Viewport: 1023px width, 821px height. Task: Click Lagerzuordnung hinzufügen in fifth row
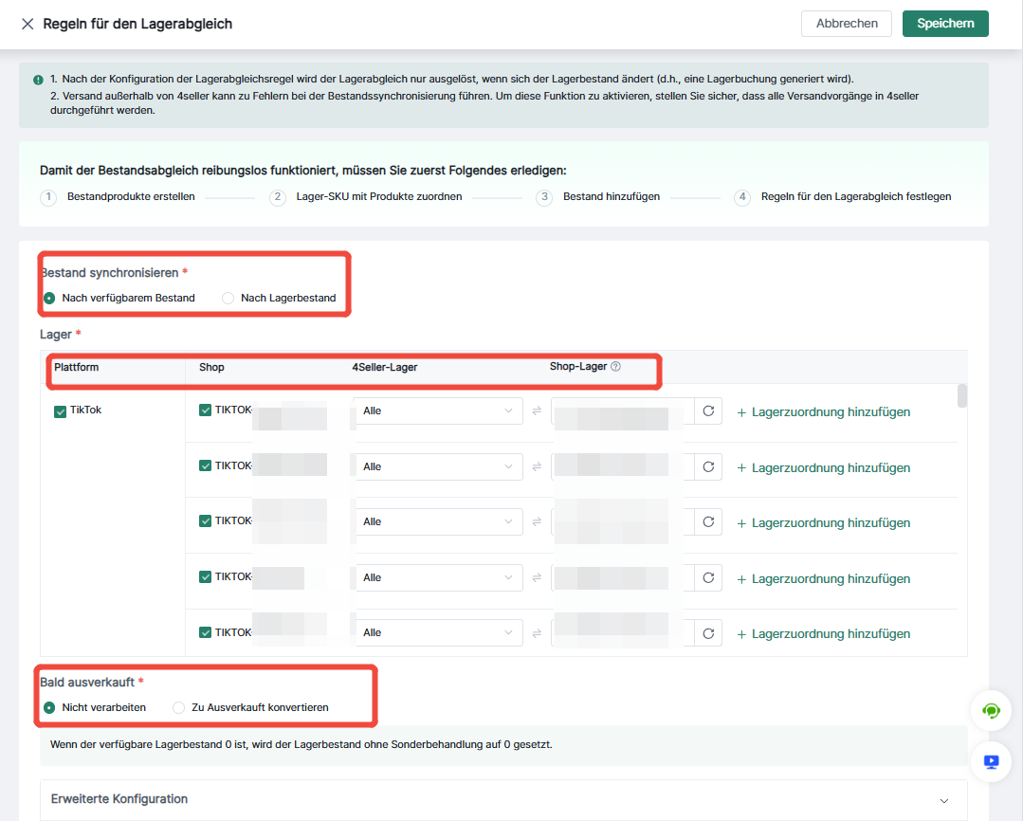[823, 634]
